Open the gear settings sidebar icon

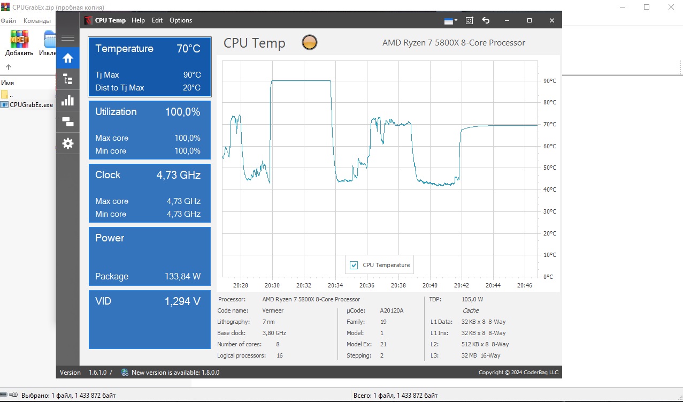pyautogui.click(x=68, y=143)
